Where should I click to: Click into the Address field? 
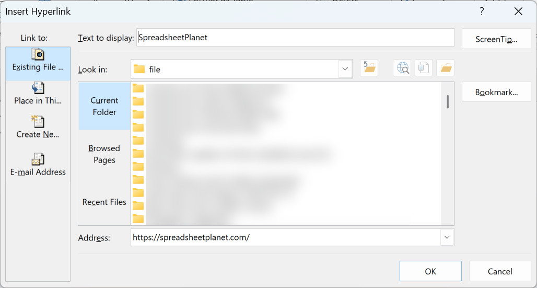[x=286, y=237]
